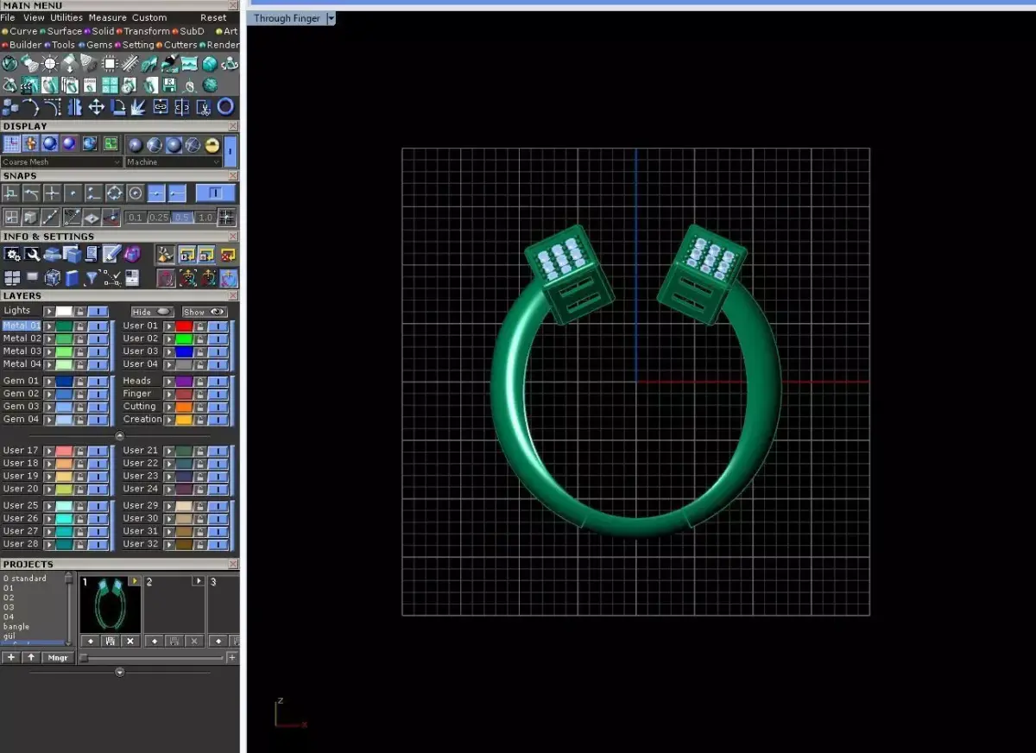Select the gold sphere render material icon
Viewport: 1036px width, 753px height.
pos(212,144)
